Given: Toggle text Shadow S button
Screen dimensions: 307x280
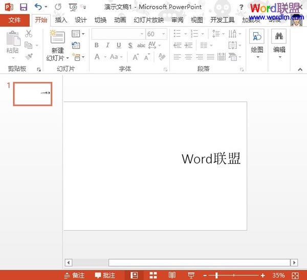Looking at the screenshot, I should 130,46.
